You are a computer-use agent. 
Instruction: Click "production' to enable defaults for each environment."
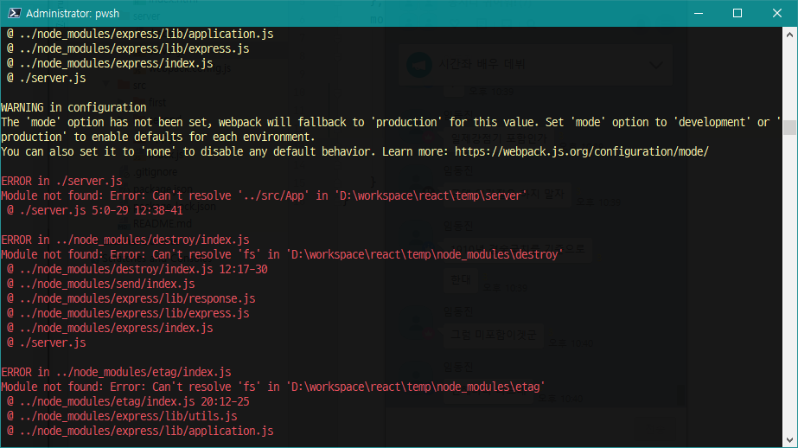coord(158,137)
